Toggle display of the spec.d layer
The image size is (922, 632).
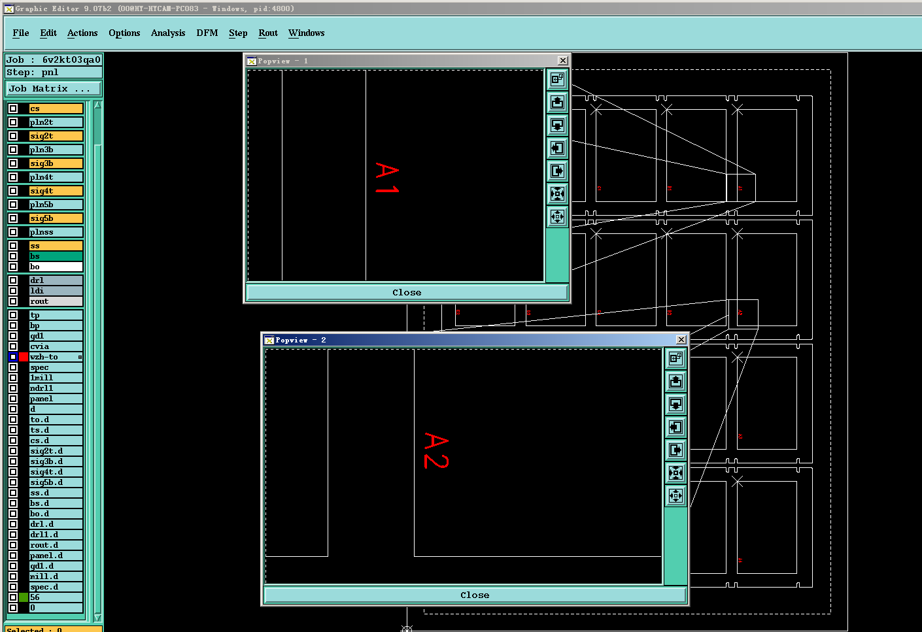[x=13, y=587]
